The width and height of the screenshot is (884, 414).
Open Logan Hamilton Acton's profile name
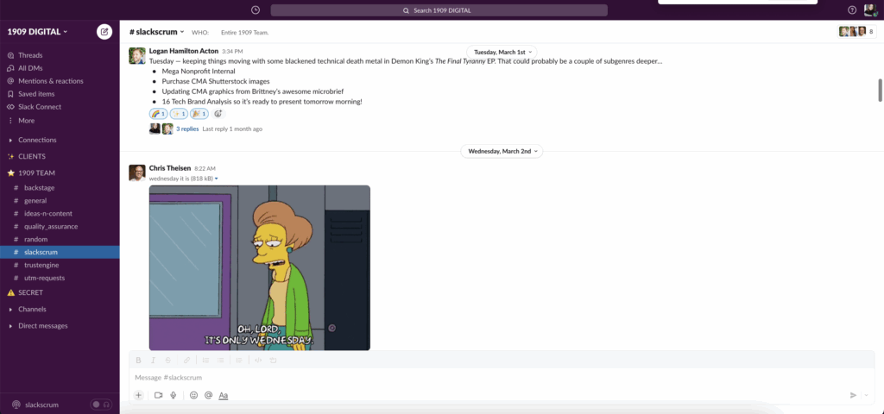click(183, 51)
